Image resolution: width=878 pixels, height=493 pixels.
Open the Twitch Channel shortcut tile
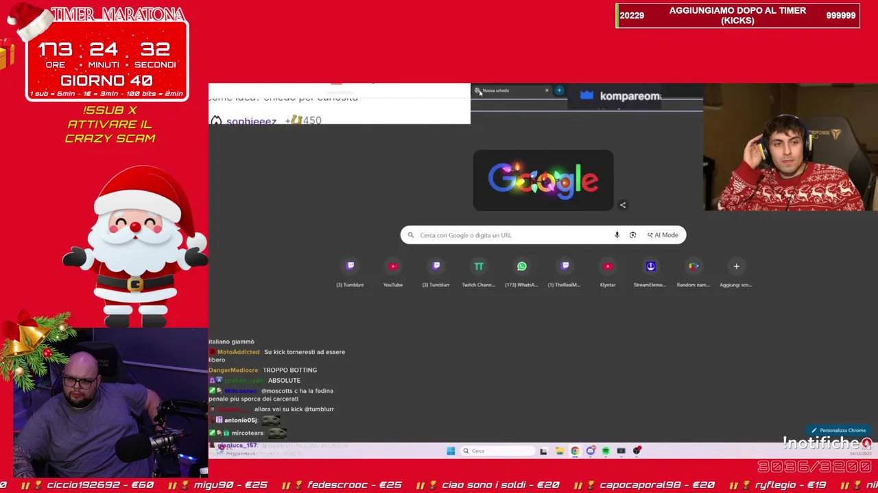tap(479, 272)
